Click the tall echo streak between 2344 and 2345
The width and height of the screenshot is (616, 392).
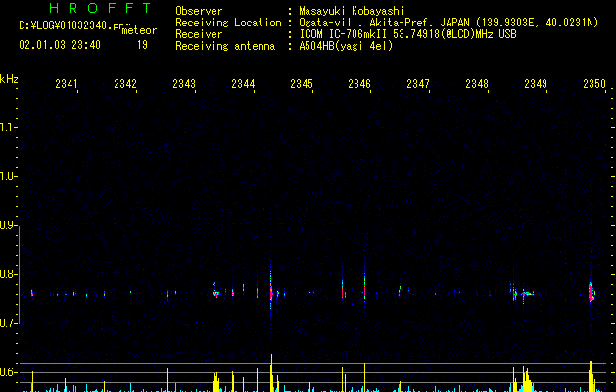(x=271, y=289)
